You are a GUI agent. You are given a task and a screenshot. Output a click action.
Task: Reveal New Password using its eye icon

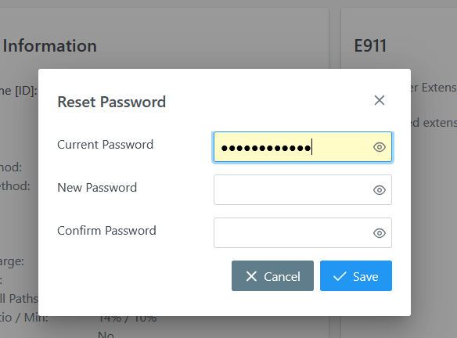[380, 190]
